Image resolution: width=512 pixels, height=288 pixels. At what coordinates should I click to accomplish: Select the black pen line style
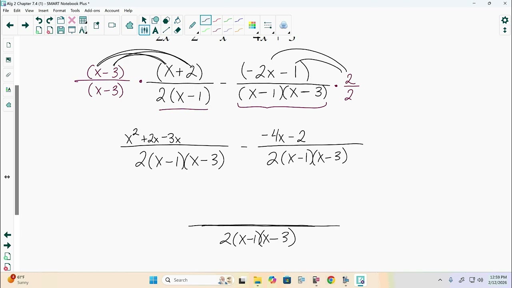point(206,20)
